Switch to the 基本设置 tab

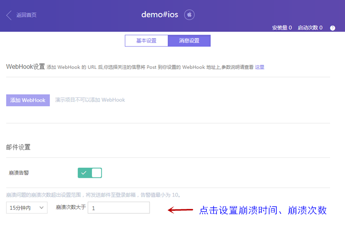pyautogui.click(x=146, y=41)
